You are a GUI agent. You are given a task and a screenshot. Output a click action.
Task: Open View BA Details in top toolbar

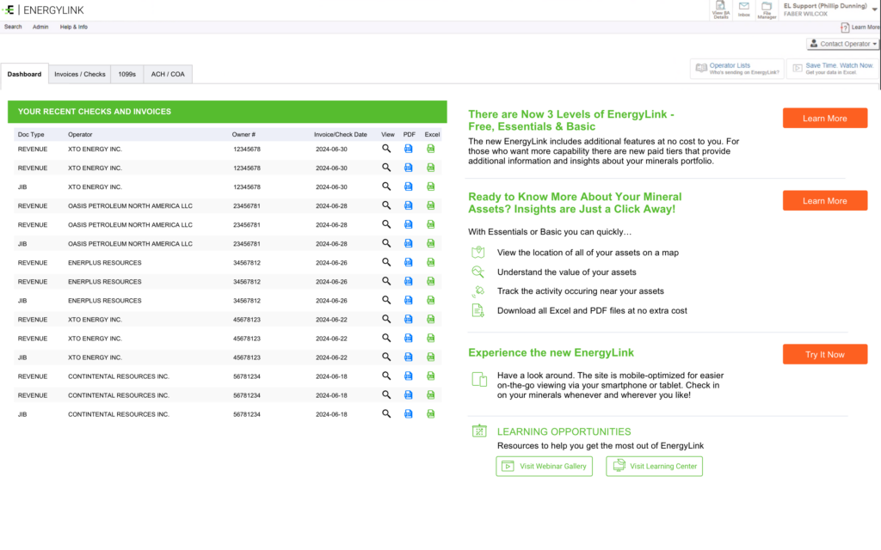click(721, 10)
